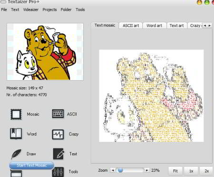The width and height of the screenshot is (214, 177).
Task: Switch to the ASCII art tab
Action: click(x=131, y=26)
